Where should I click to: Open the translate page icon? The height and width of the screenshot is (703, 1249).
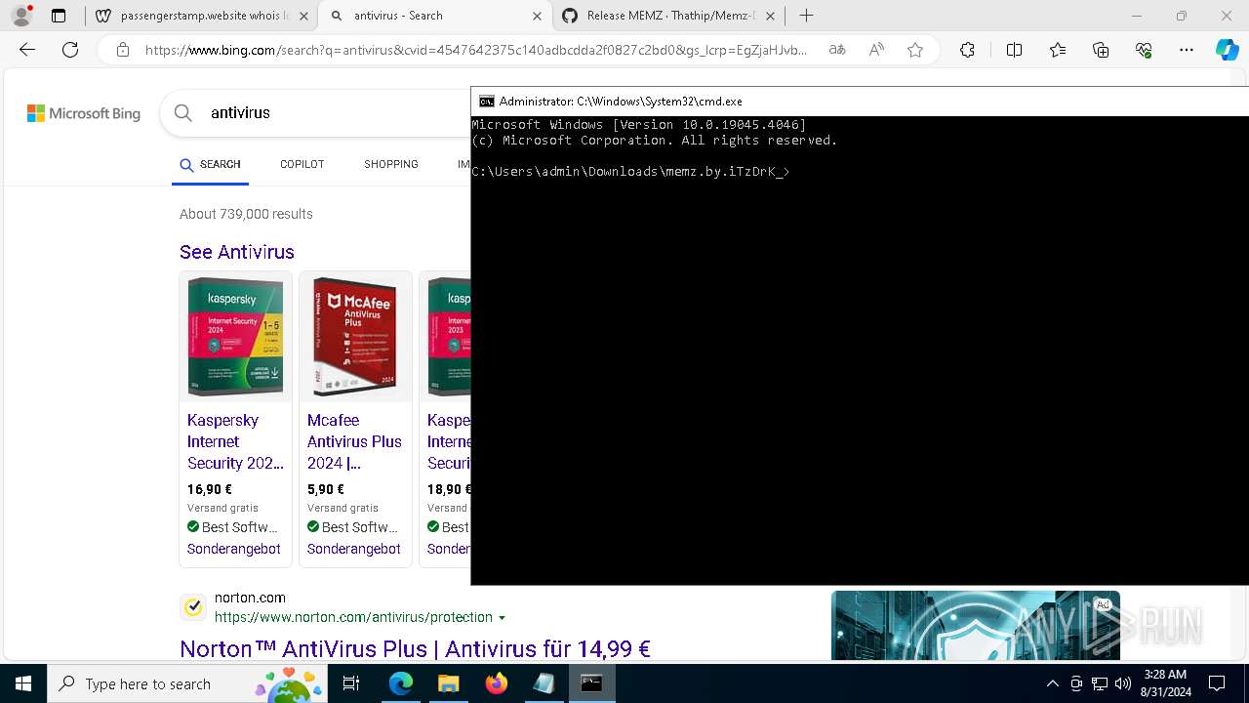837,51
